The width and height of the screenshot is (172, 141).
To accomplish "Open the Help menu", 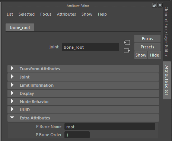I will click(102, 14).
